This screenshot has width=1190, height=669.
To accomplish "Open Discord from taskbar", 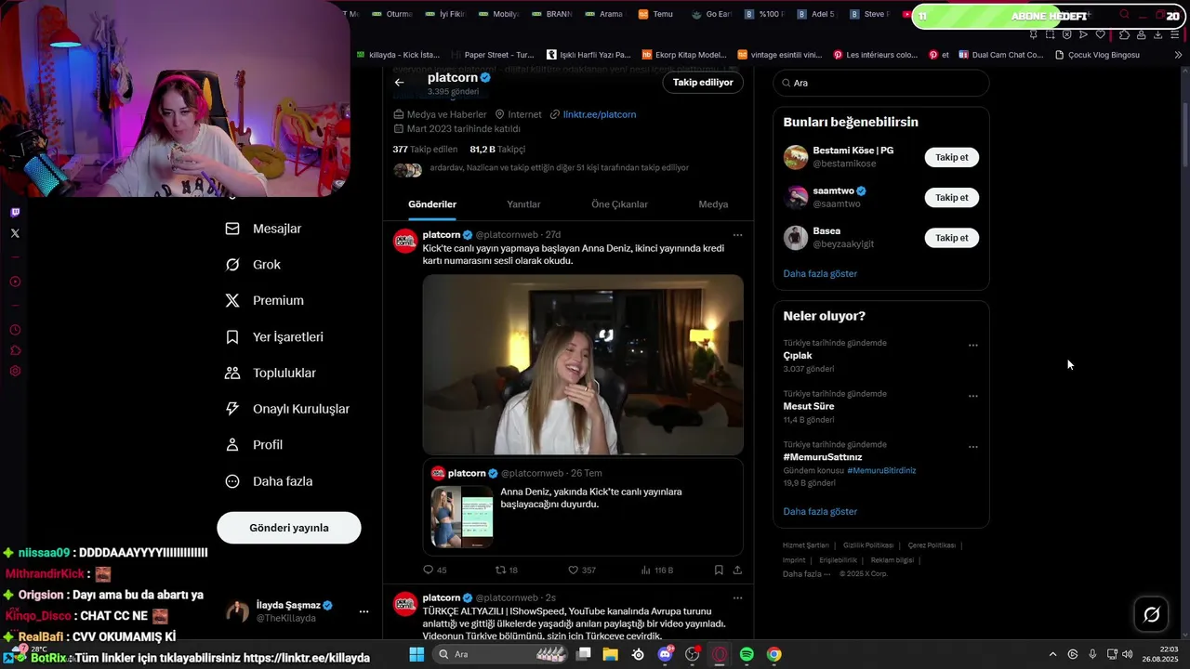I will click(666, 654).
